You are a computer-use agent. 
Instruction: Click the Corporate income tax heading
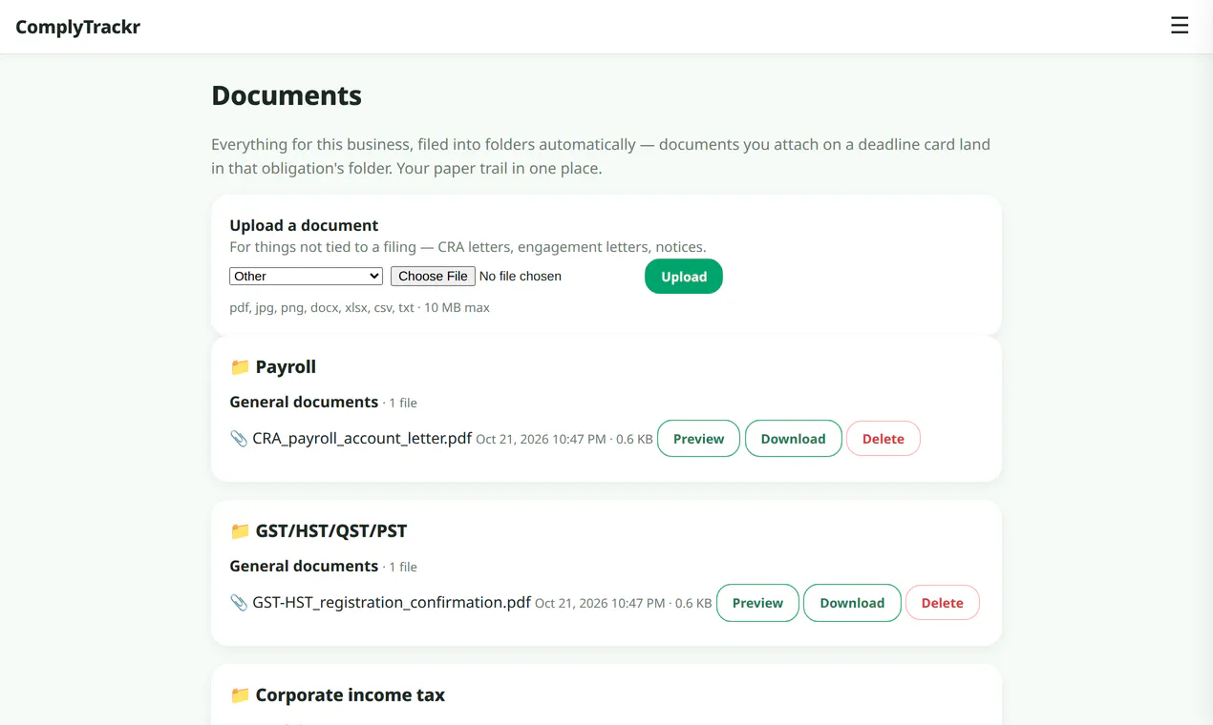[x=351, y=695]
